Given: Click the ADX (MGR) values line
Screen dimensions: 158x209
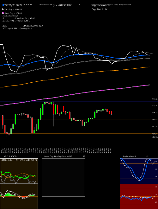Looking at the screenshot, I should tap(23, 26).
